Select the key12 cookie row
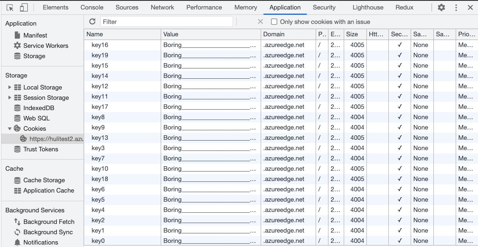The width and height of the screenshot is (478, 247). click(x=281, y=87)
